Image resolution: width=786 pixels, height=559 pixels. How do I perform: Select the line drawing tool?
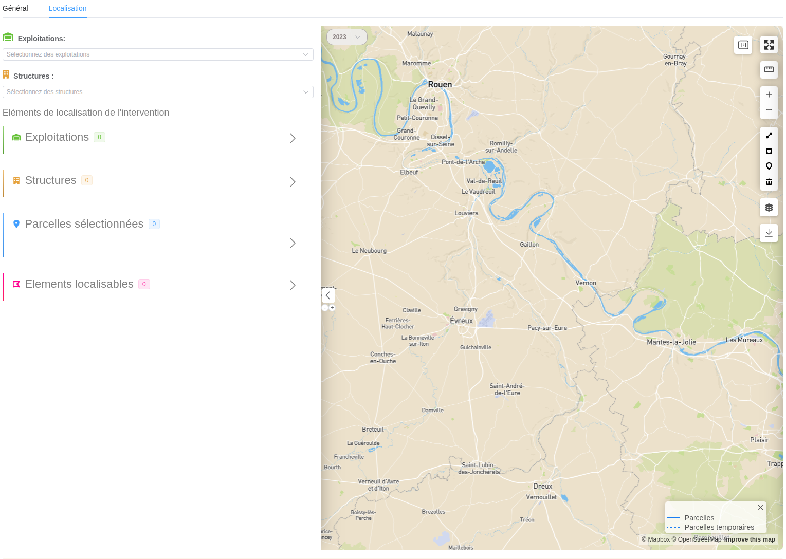(769, 135)
